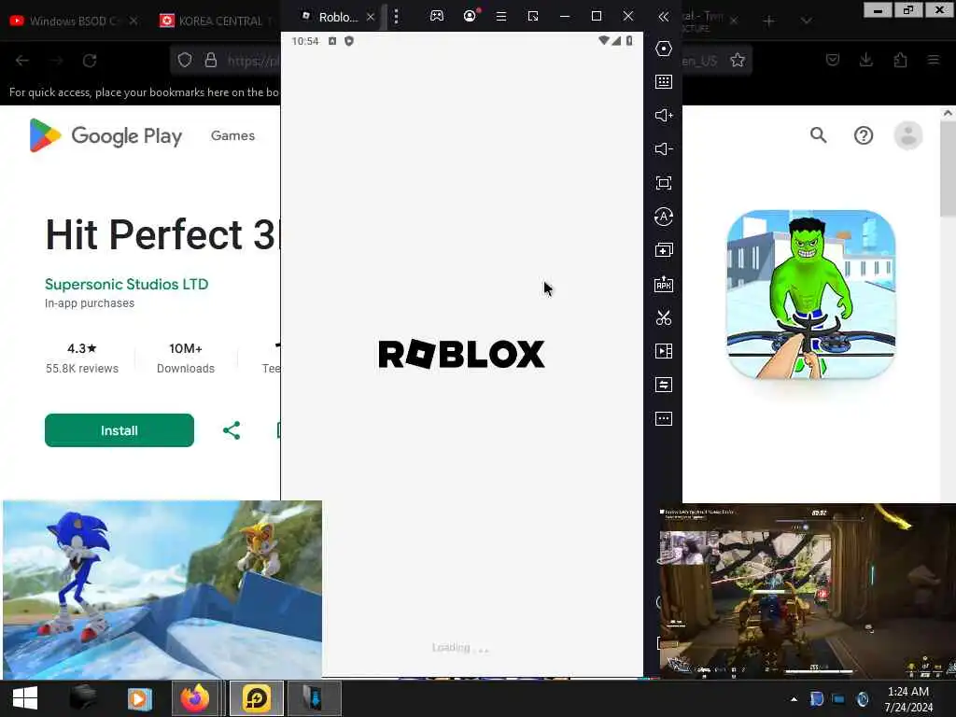The image size is (956, 717).
Task: Click emulator mini-window mode icon
Action: [x=533, y=17]
